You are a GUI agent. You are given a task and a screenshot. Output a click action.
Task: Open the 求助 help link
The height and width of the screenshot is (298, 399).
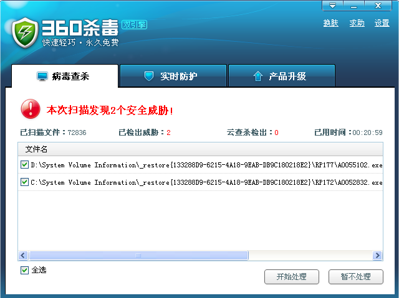357,23
